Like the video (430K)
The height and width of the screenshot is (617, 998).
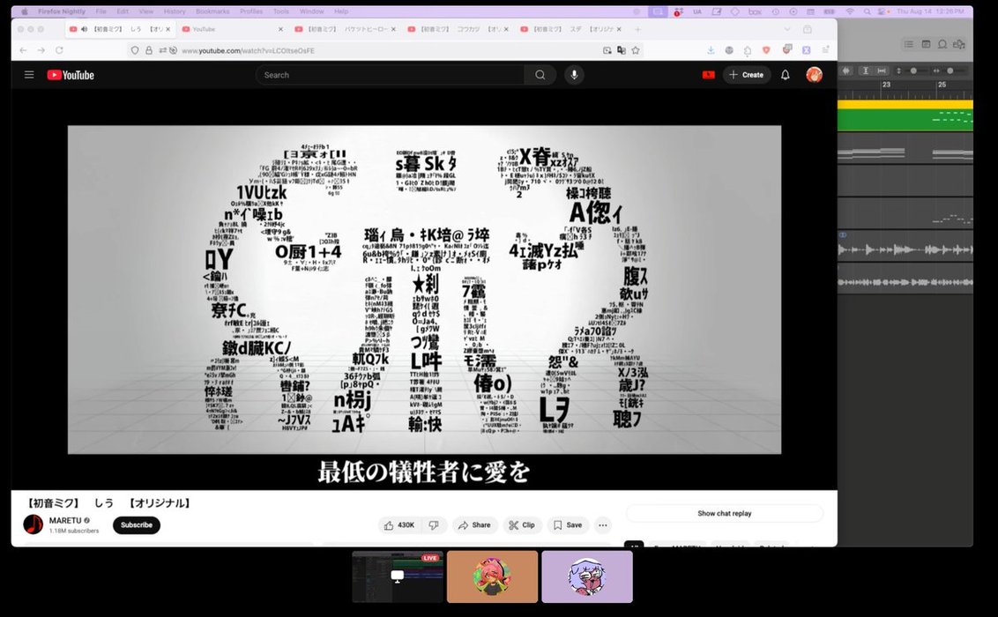399,525
